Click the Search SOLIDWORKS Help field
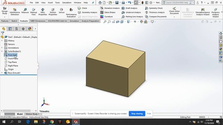 [x=177, y=2]
